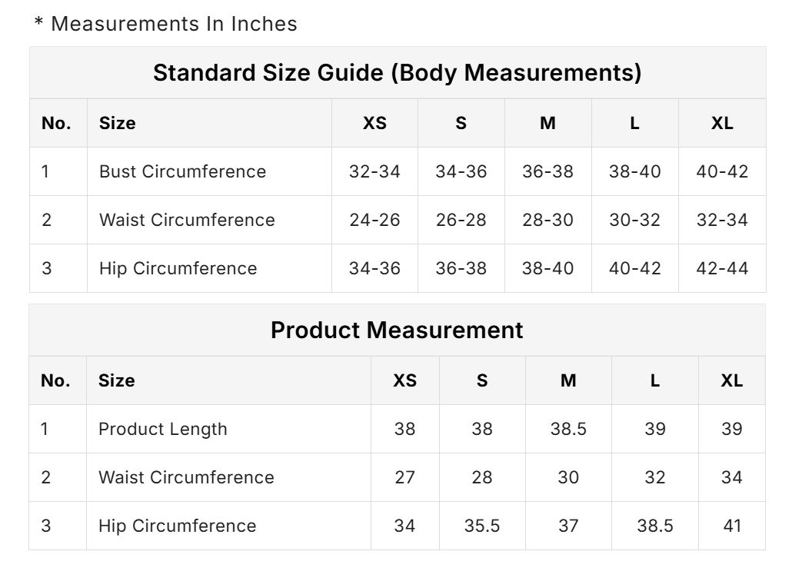Click Hip Circumference label in Standard Size Guide
The image size is (802, 571).
tap(178, 268)
